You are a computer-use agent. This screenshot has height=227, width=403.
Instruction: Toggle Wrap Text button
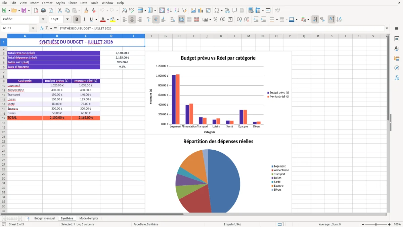point(173,20)
